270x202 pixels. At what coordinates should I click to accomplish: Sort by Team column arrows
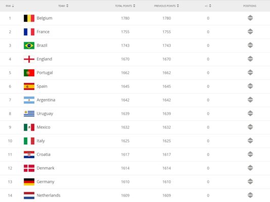67,6
